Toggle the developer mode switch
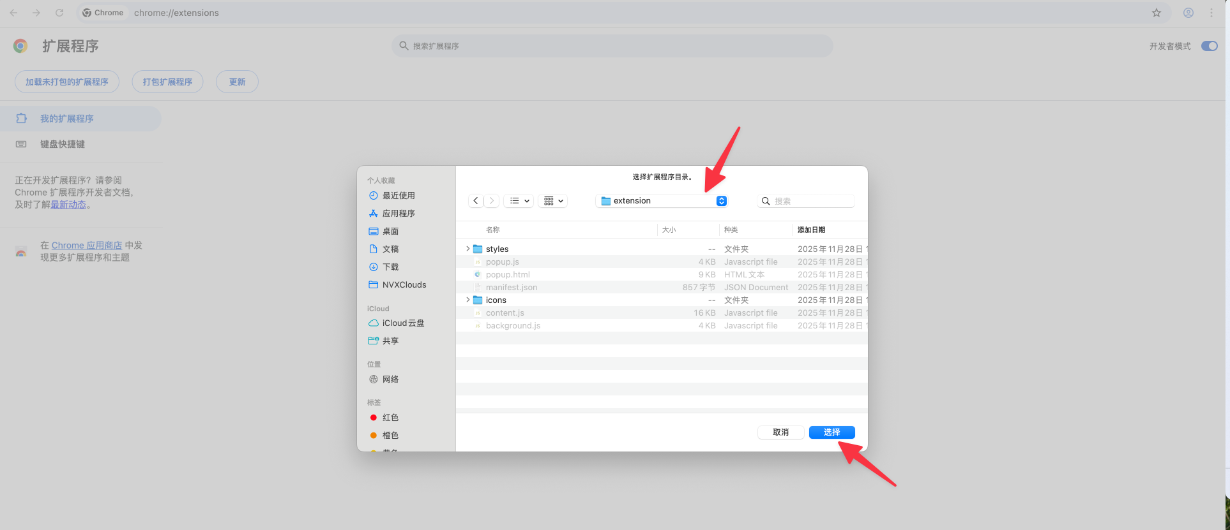The height and width of the screenshot is (530, 1230). tap(1209, 46)
